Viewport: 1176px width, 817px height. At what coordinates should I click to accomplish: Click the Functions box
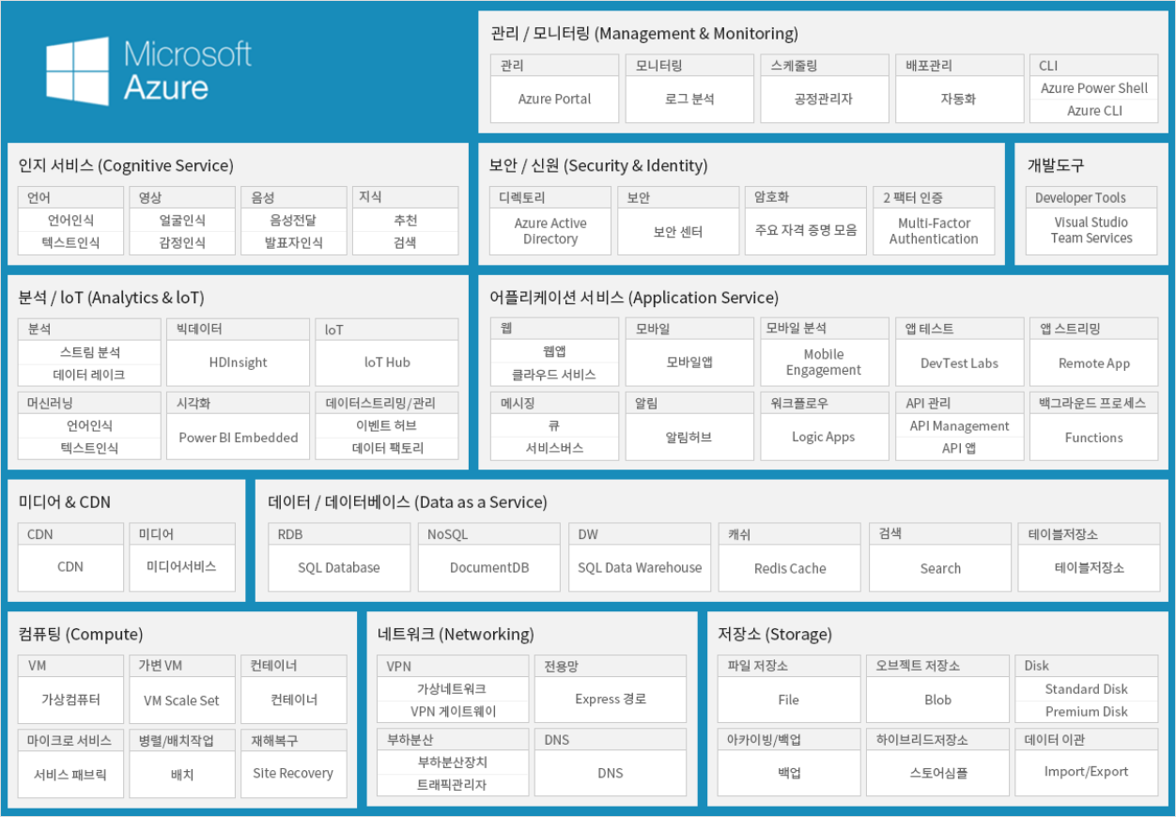1094,438
